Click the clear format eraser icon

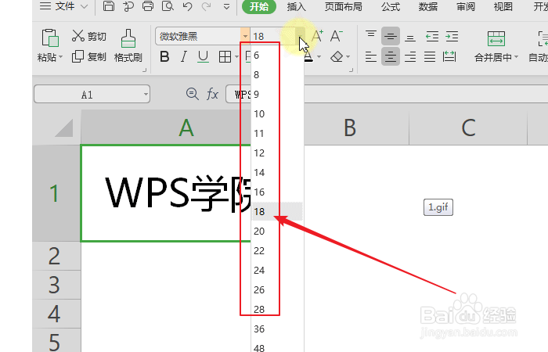click(337, 56)
